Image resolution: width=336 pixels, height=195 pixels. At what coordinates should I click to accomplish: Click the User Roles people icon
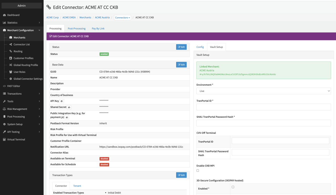(11, 72)
